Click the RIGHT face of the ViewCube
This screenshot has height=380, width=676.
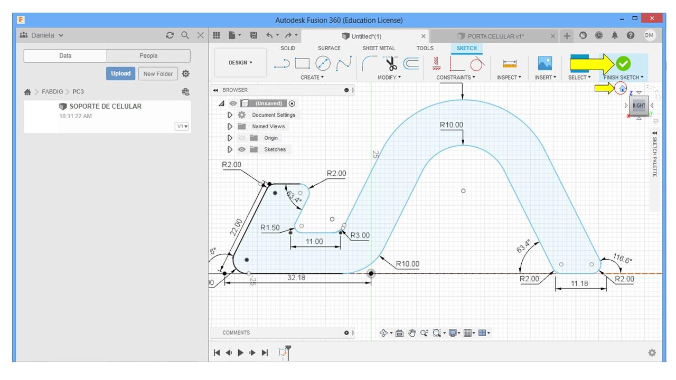(x=639, y=105)
